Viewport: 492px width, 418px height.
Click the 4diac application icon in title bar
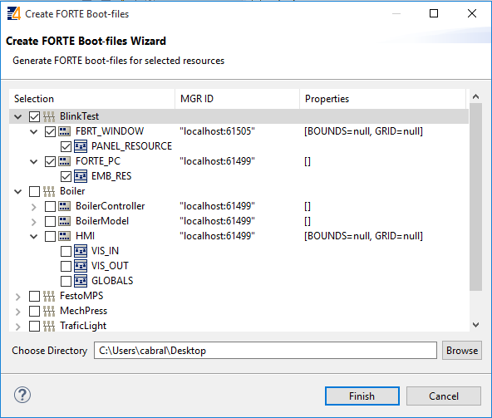point(14,14)
